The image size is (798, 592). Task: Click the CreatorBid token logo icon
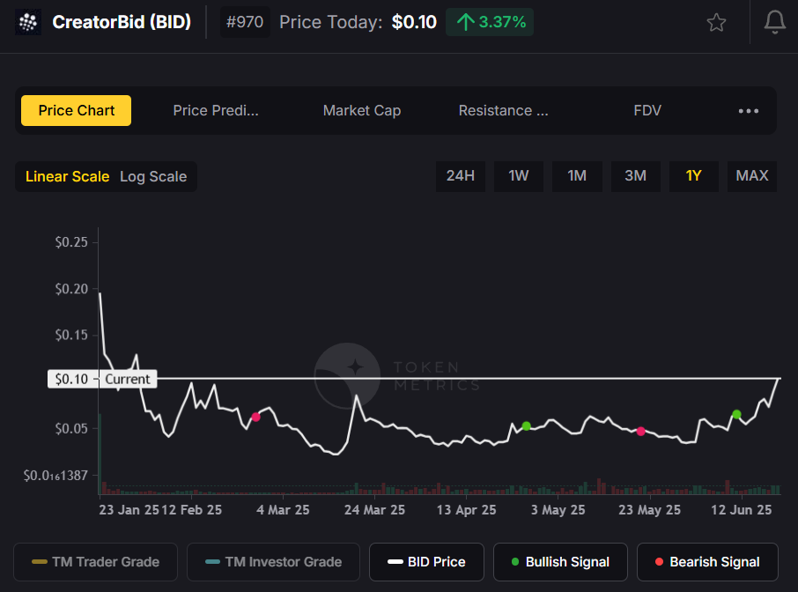(28, 22)
